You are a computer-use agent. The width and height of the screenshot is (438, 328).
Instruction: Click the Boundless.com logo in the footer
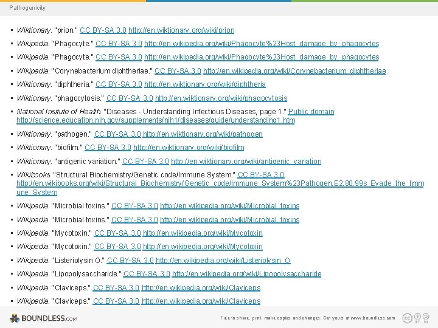[43, 318]
